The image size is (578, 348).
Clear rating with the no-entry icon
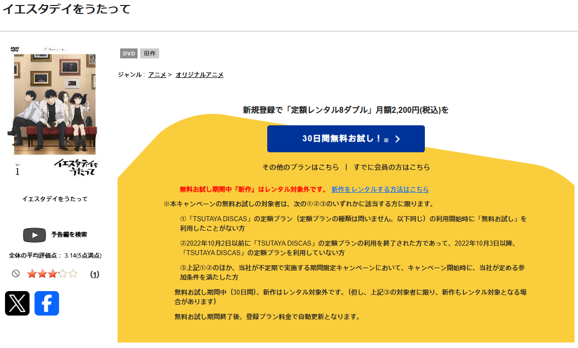pos(16,273)
